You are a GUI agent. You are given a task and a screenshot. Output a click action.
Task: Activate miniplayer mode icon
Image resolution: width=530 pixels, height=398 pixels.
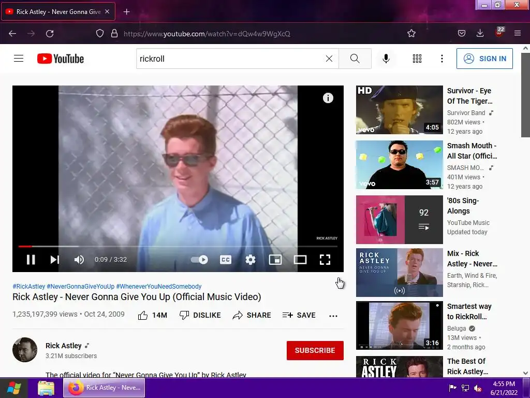point(275,260)
